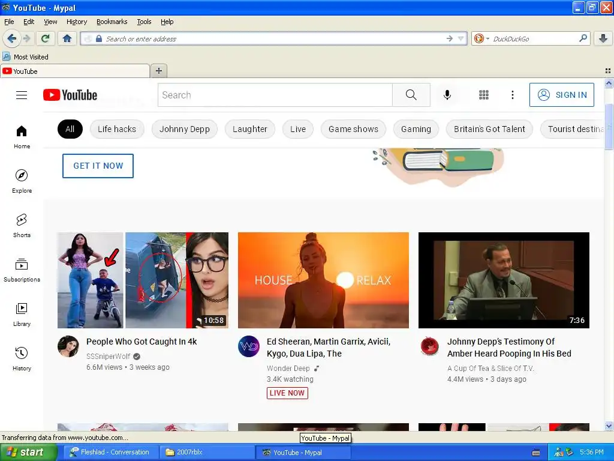This screenshot has height=461, width=614.
Task: Select the Life hacks filter chip
Action: coord(117,129)
